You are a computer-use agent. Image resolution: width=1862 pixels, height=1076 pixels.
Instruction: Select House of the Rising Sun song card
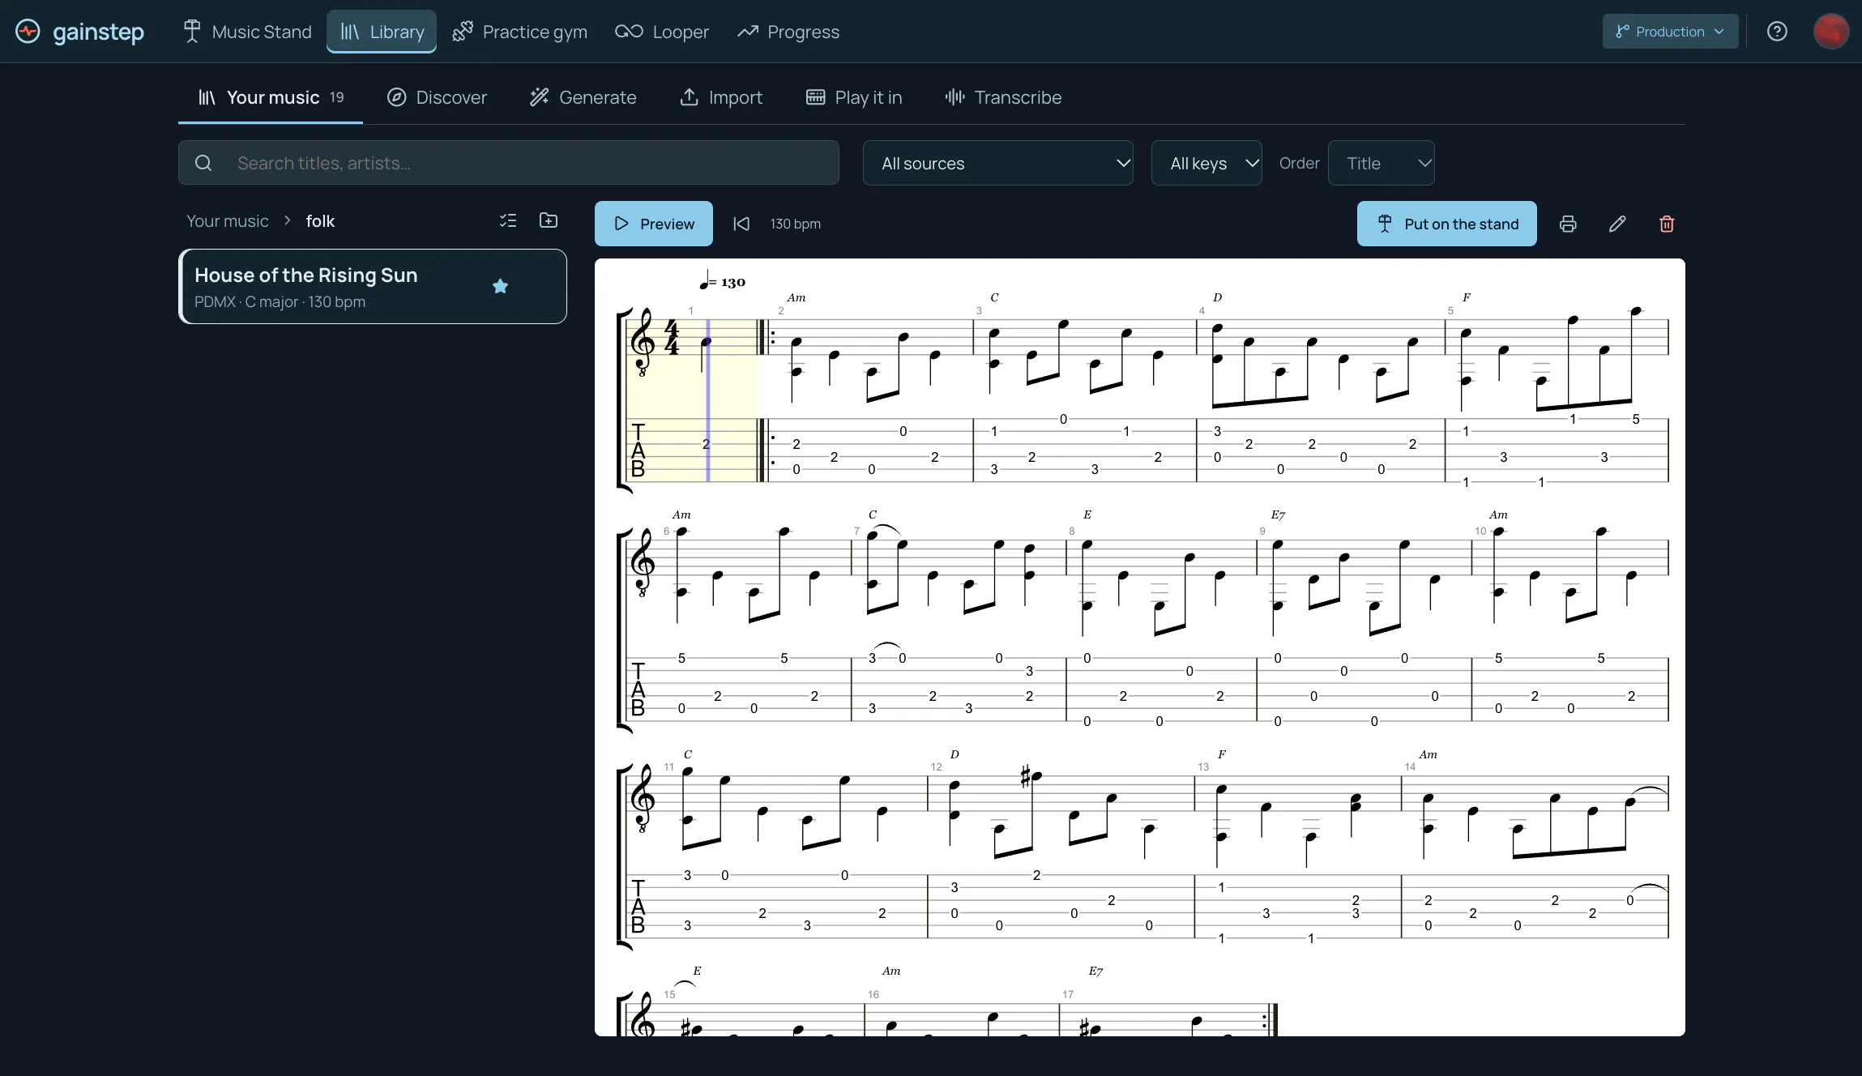pos(373,287)
